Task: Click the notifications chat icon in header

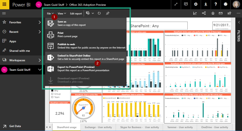Action: pos(186,5)
